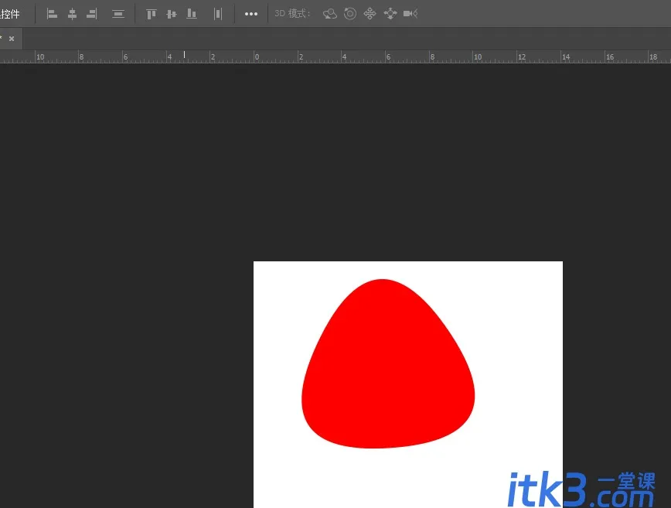Click the horizontal ruler bar
This screenshot has width=671, height=508.
point(335,56)
